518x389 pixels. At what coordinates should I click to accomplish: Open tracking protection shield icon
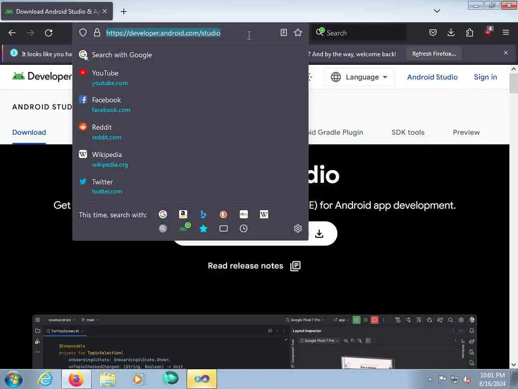[x=82, y=32]
